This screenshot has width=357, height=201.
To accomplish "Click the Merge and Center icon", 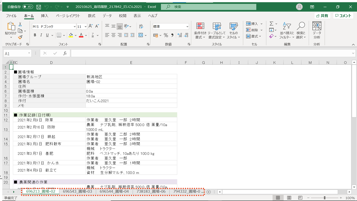I will tap(141, 35).
